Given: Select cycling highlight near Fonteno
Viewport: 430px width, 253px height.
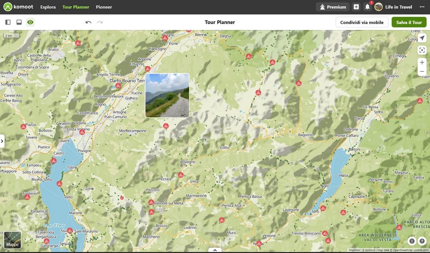Looking at the screenshot, I should pyautogui.click(x=27, y=197).
